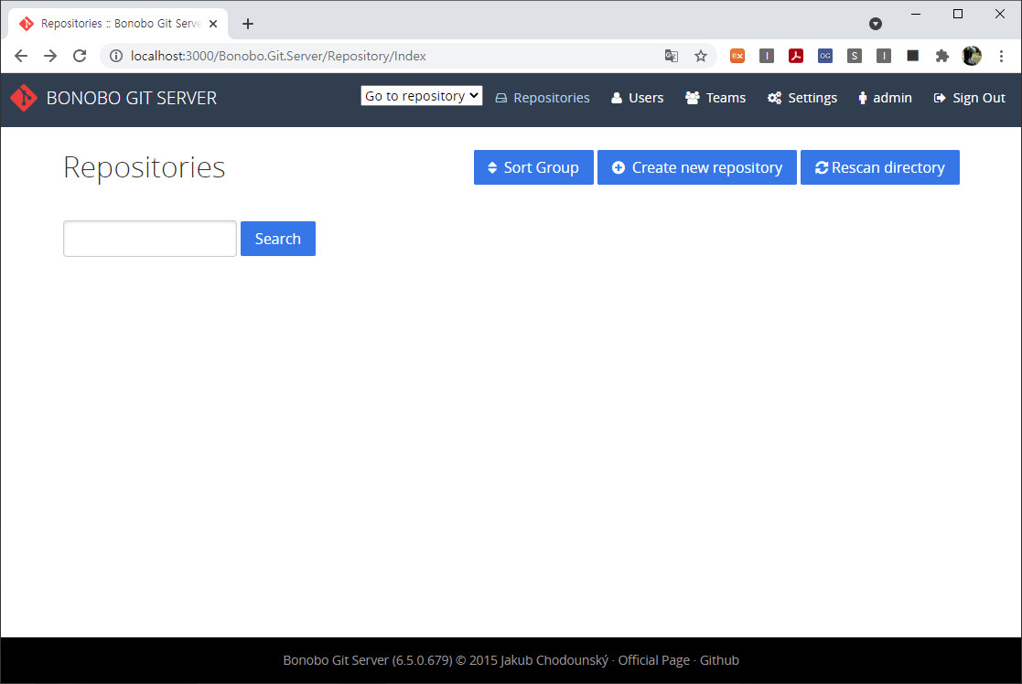Focus the repository search input field

pyautogui.click(x=150, y=239)
